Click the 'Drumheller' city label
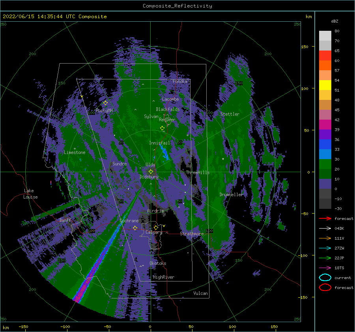Image resolution: width=355 pixels, height=332 pixels. tap(231, 195)
